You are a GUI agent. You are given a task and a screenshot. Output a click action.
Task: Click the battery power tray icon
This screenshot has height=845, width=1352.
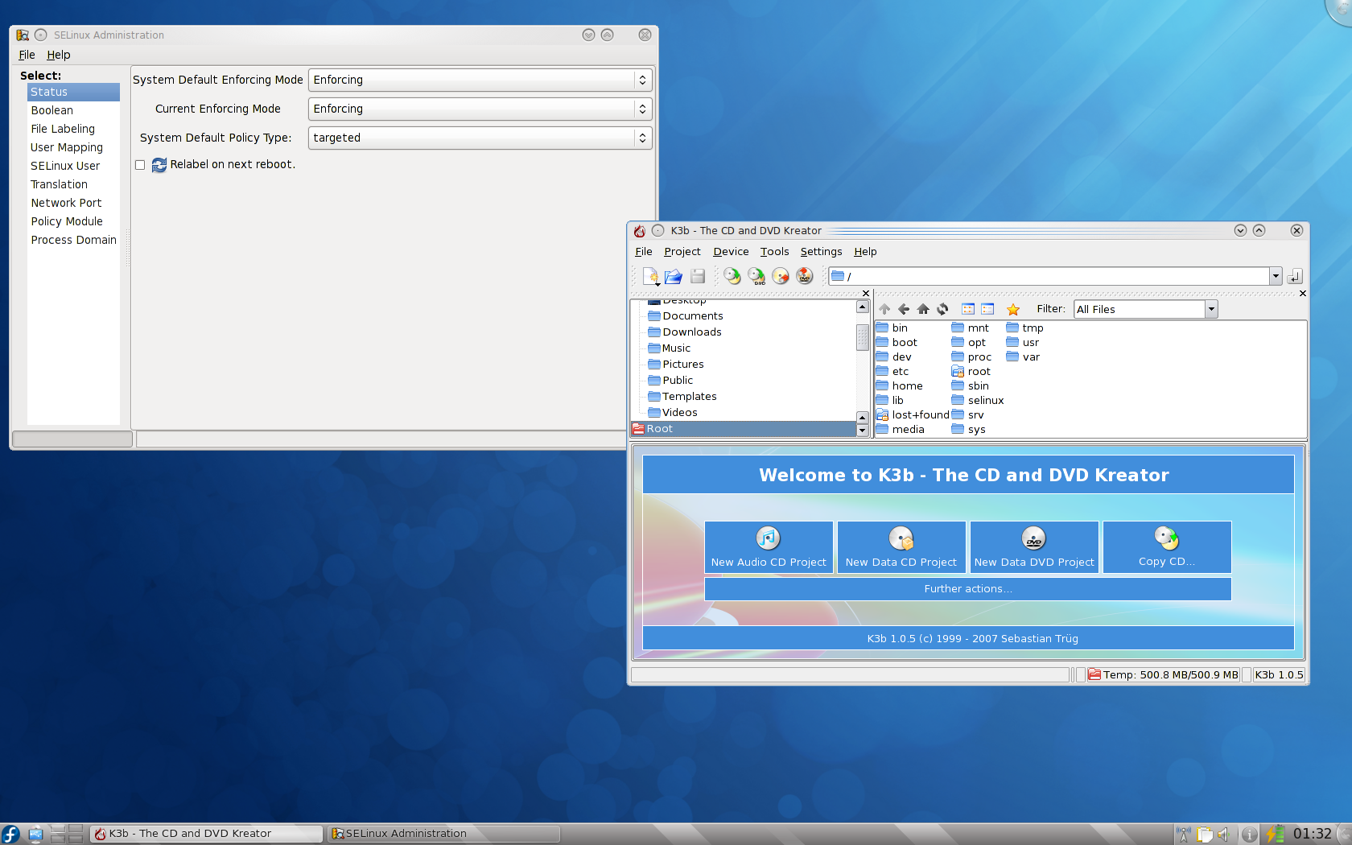coord(1276,834)
